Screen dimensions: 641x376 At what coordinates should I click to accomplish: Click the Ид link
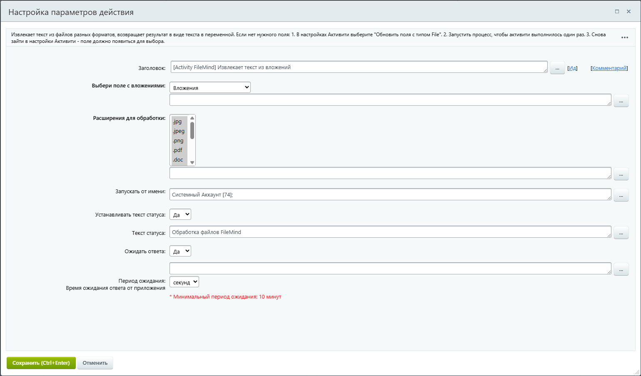click(572, 68)
